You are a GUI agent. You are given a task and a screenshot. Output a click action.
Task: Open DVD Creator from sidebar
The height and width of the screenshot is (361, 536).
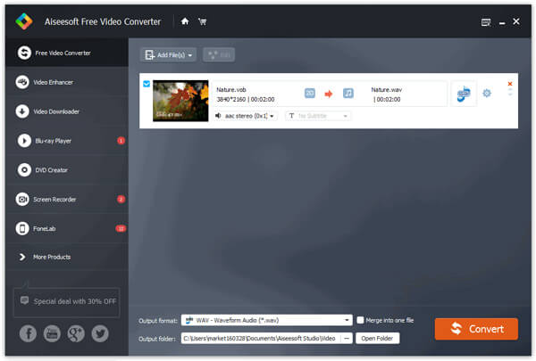click(67, 170)
